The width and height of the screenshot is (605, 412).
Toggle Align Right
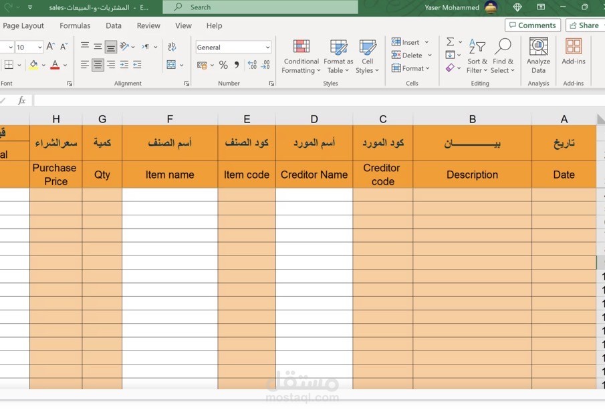111,64
